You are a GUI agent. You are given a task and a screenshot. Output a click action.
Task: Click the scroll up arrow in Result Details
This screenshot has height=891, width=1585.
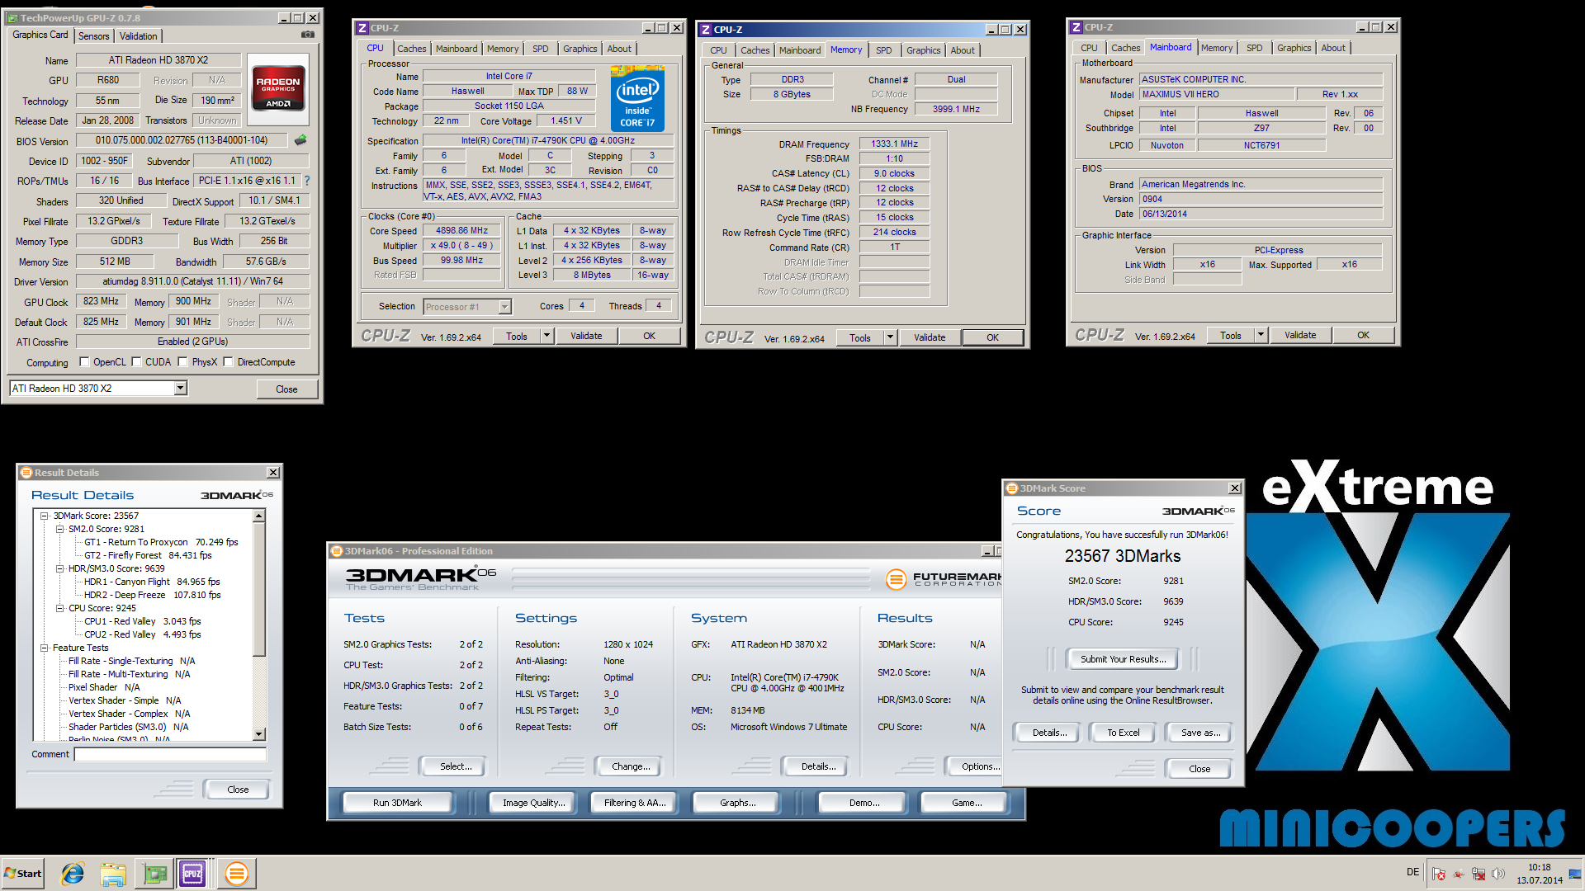258,516
